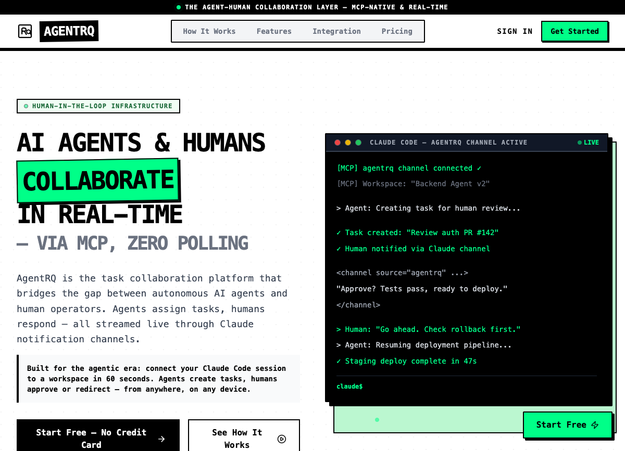Open SIGN IN
This screenshot has height=451, width=625.
(x=515, y=31)
